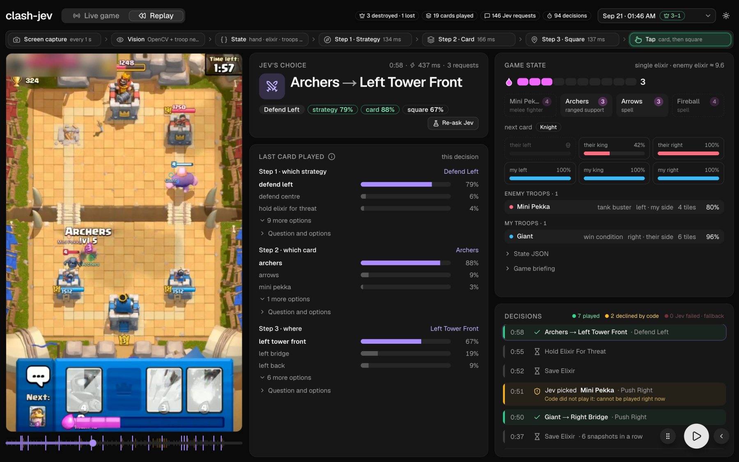Viewport: 739px width, 462px height.
Task: Expand 1 more options under card step
Action: 285,299
